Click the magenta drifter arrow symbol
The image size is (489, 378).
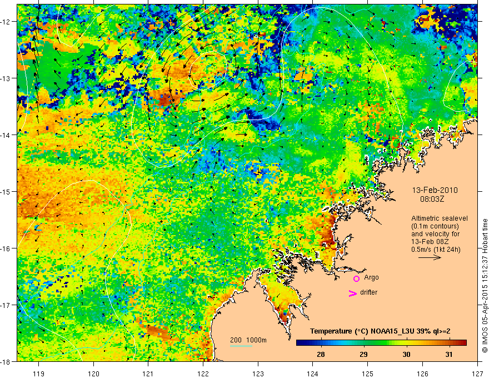(353, 293)
